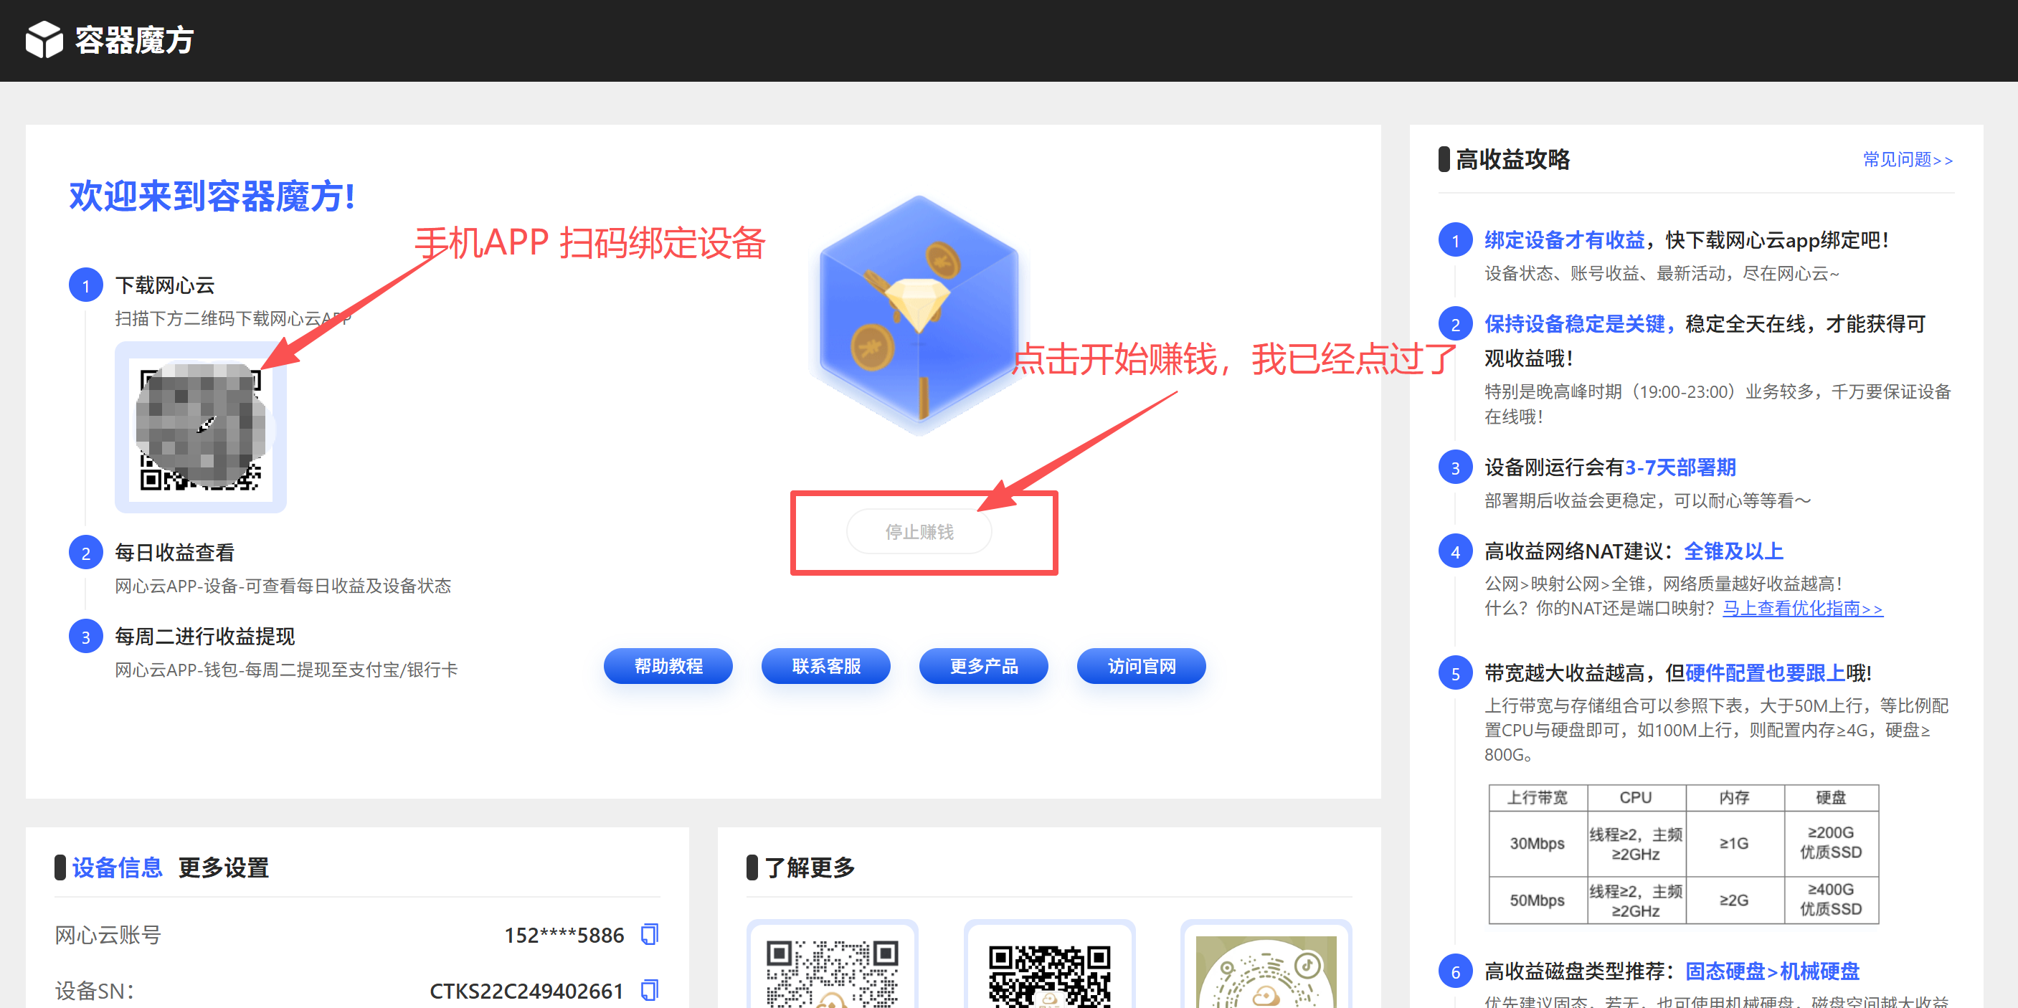Image resolution: width=2018 pixels, height=1008 pixels.
Task: Click the 3-7天部署期 link
Action: (1680, 467)
